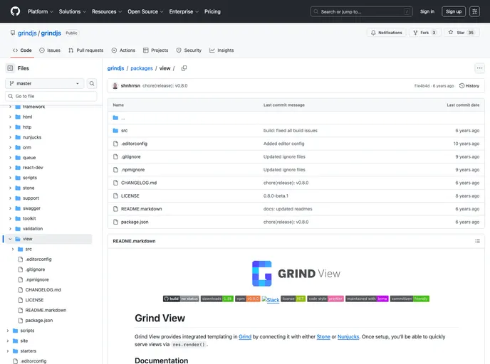Open the Insights tab

pyautogui.click(x=221, y=50)
